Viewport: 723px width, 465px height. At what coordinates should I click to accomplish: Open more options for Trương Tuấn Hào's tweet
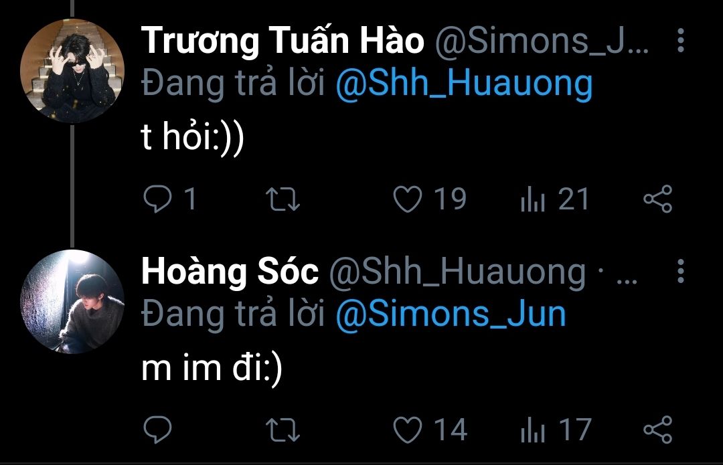pyautogui.click(x=681, y=40)
